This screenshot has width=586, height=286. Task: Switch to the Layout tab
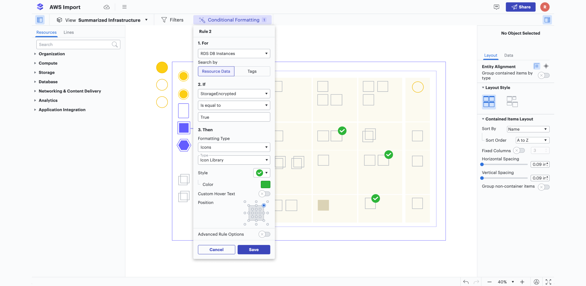pos(491,55)
